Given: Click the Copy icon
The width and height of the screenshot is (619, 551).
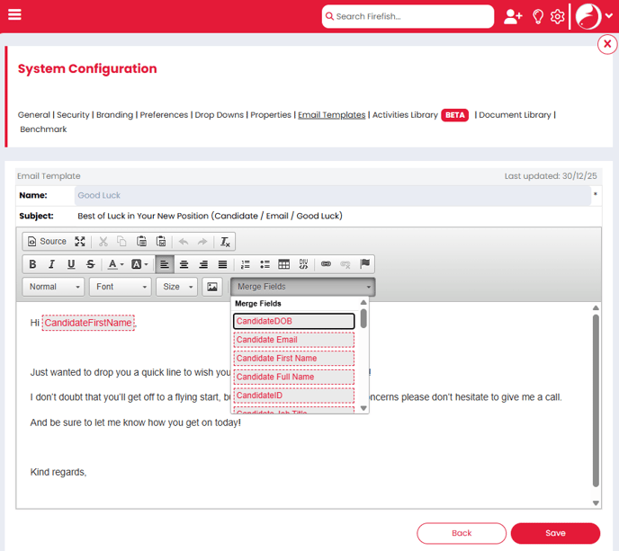Looking at the screenshot, I should pos(122,242).
